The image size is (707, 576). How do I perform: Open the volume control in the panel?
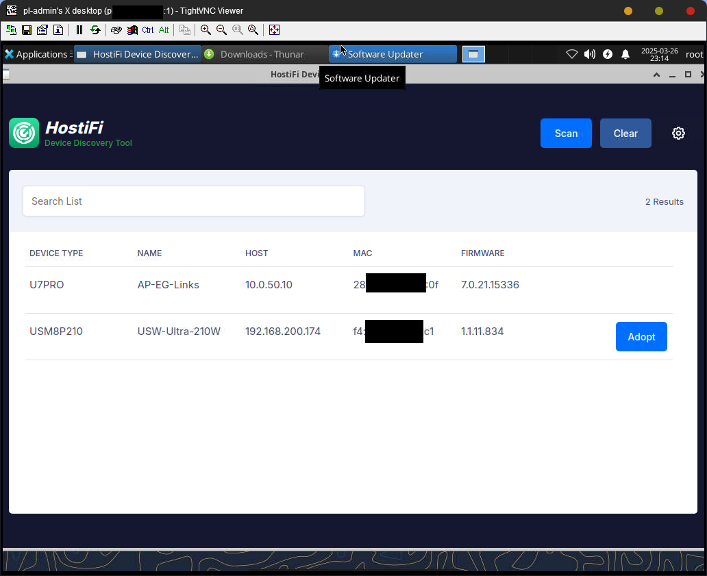coord(589,54)
